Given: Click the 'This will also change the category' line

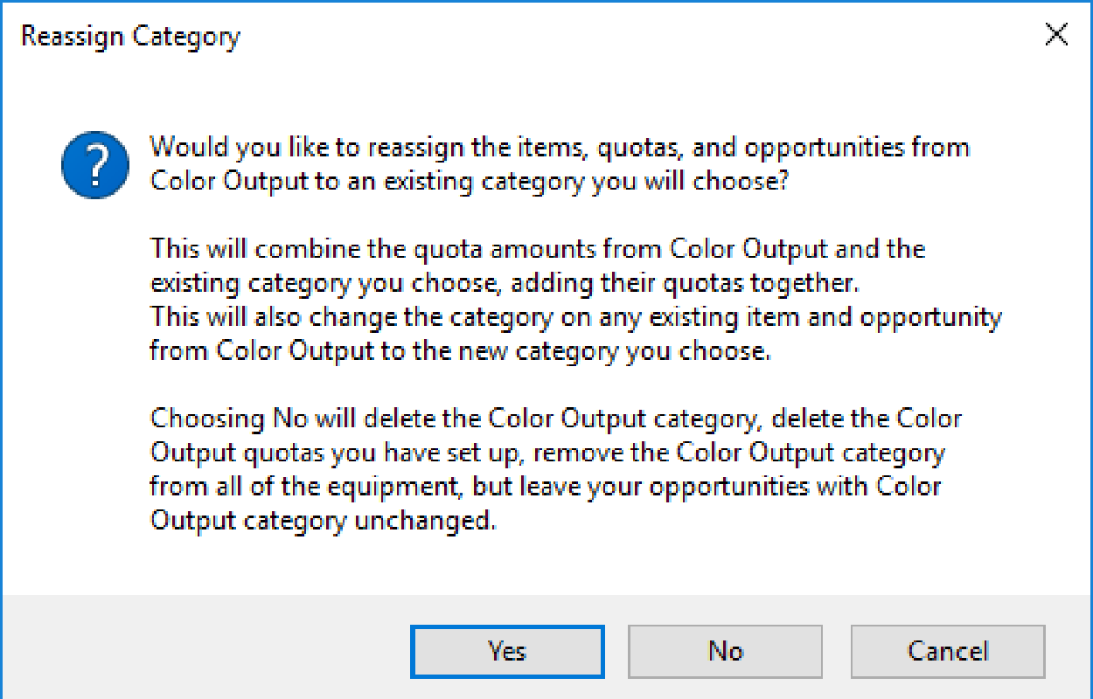Looking at the screenshot, I should click(575, 317).
